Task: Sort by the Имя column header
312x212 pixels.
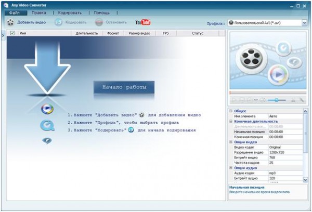Action: point(45,33)
